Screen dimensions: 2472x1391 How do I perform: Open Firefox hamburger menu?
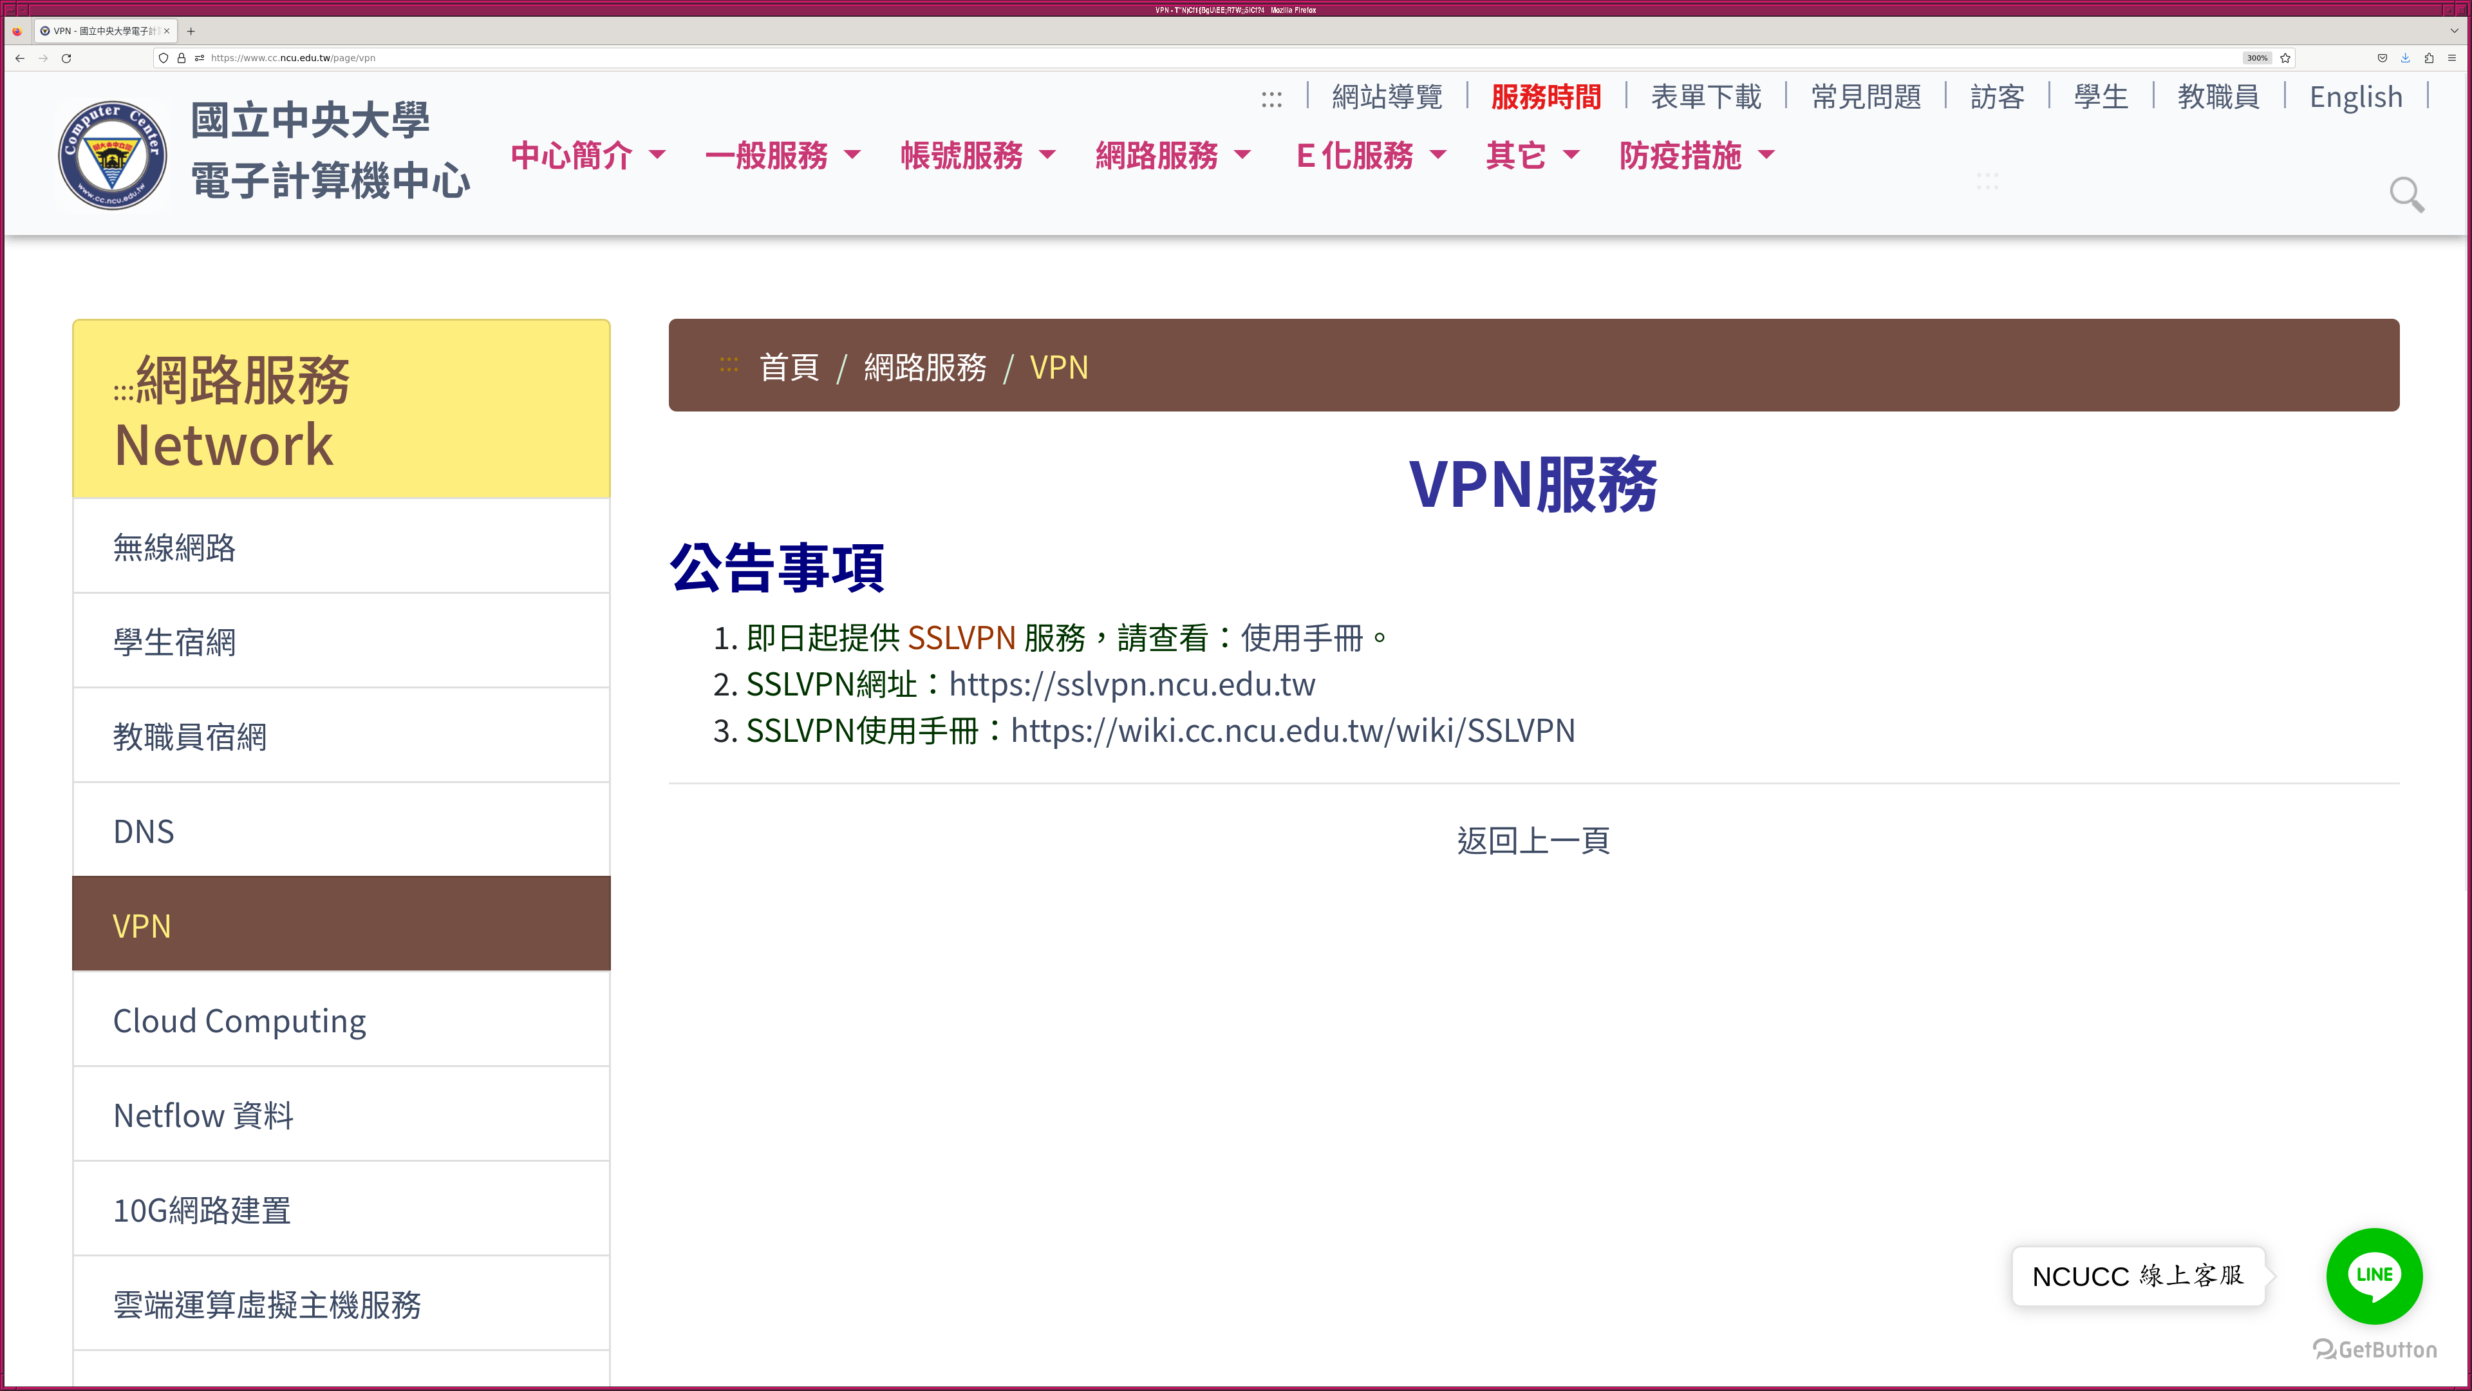(x=2452, y=59)
